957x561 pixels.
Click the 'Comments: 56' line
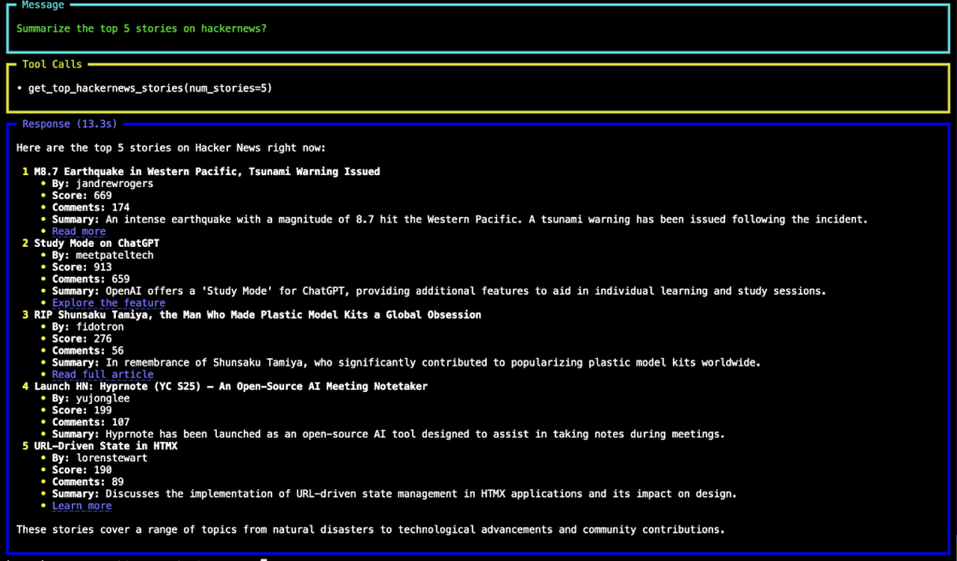click(x=88, y=351)
